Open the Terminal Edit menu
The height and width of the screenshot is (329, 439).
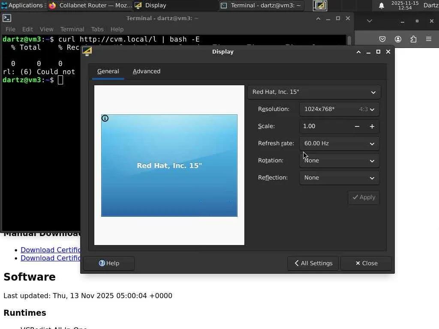tap(27, 30)
